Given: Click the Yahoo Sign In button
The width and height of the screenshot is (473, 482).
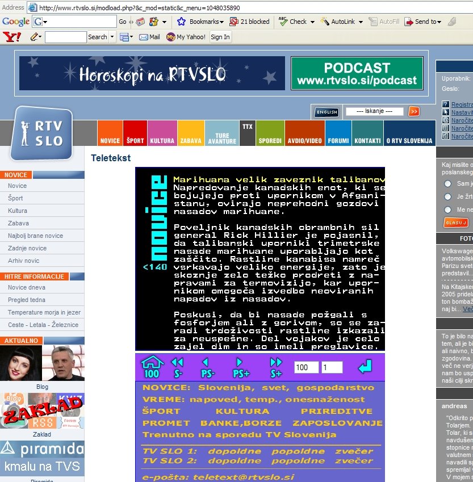Looking at the screenshot, I should (220, 37).
